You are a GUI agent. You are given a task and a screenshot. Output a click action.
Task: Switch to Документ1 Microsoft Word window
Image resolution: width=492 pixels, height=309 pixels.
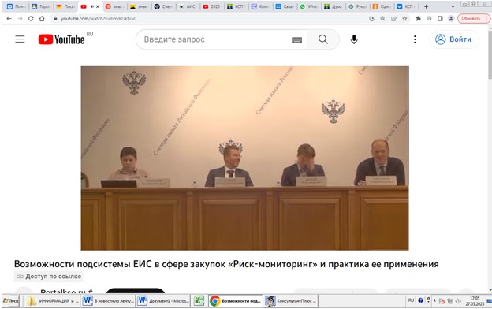(x=163, y=301)
